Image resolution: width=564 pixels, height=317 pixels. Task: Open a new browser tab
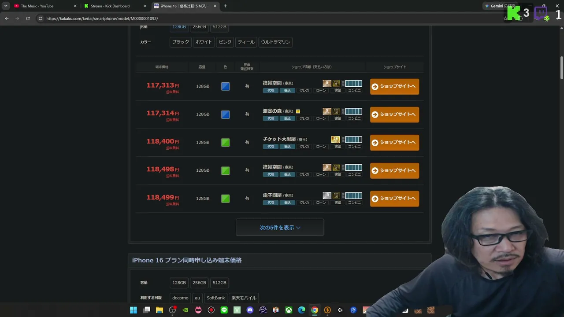click(x=225, y=6)
